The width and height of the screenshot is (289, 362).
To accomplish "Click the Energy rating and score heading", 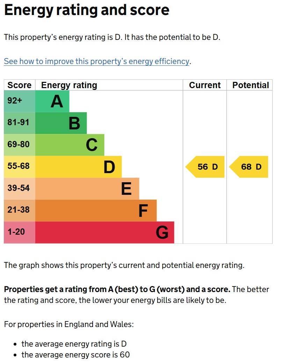I will (x=87, y=10).
